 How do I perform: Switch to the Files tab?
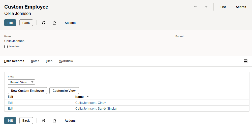pyautogui.click(x=49, y=61)
